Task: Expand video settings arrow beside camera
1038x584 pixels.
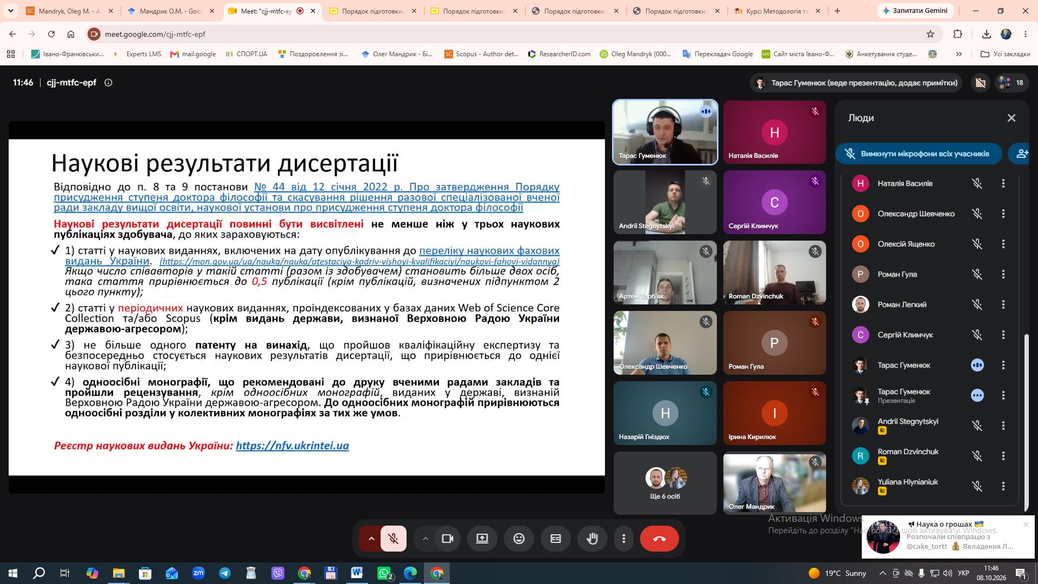Action: coord(425,539)
